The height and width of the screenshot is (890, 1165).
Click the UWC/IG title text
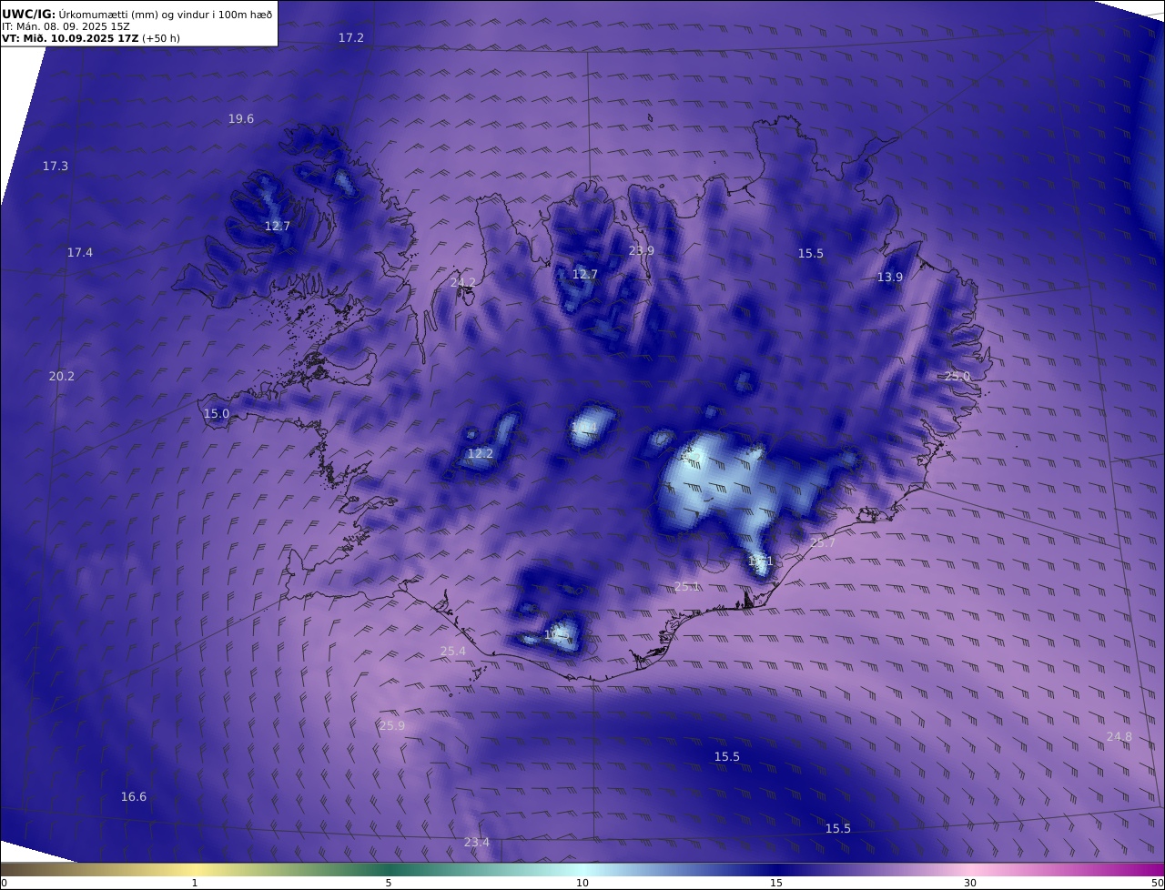click(30, 14)
